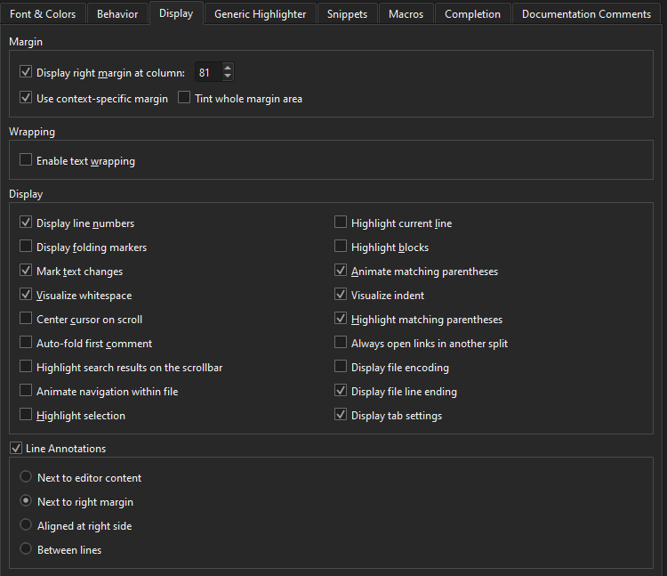Enable Display file encoding

(341, 368)
